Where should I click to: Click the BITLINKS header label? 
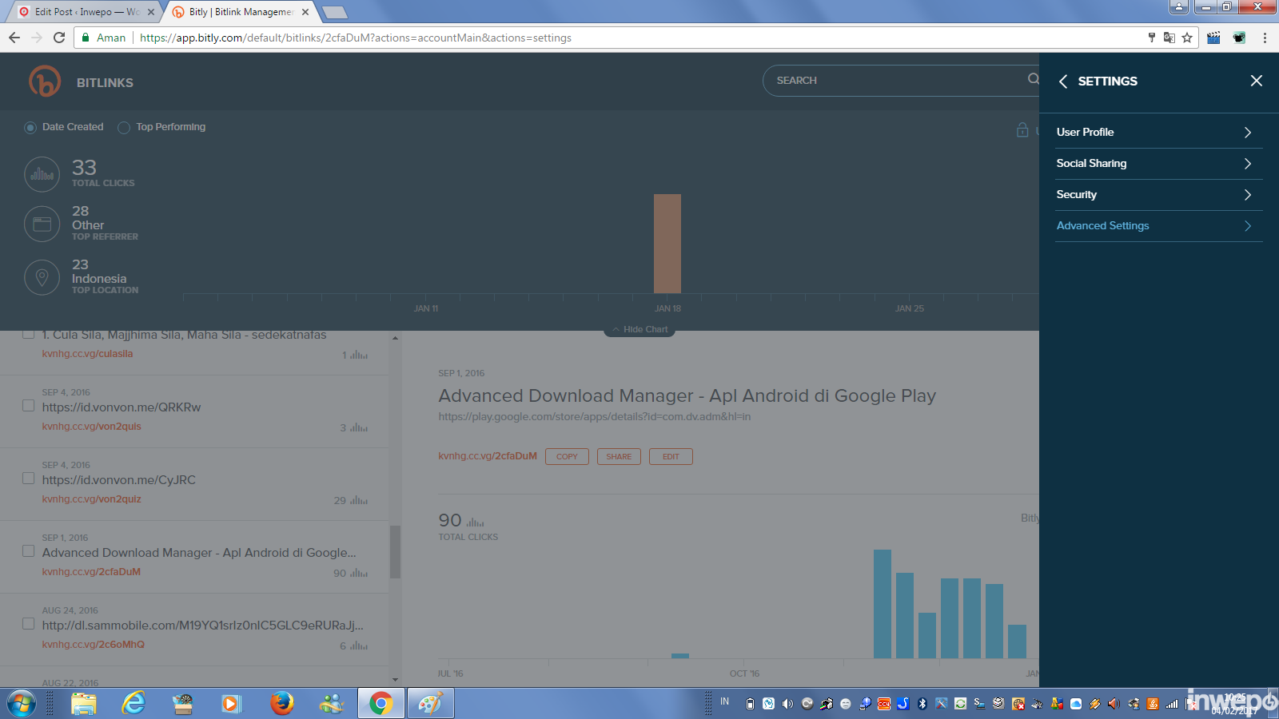pos(105,82)
